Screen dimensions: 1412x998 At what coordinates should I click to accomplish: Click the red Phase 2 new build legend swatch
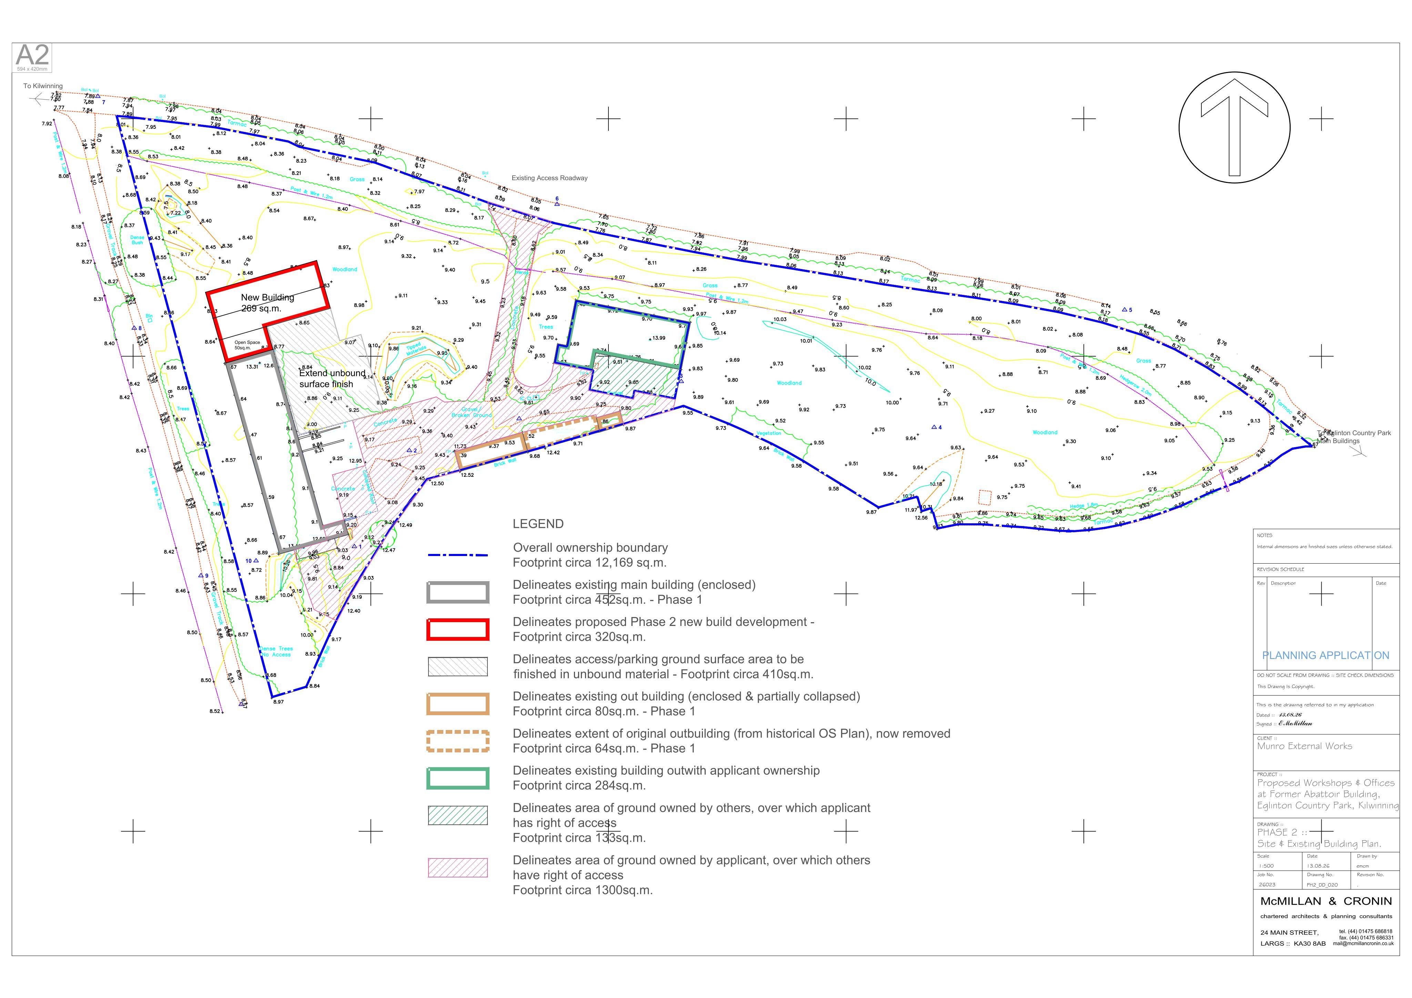pos(457,630)
